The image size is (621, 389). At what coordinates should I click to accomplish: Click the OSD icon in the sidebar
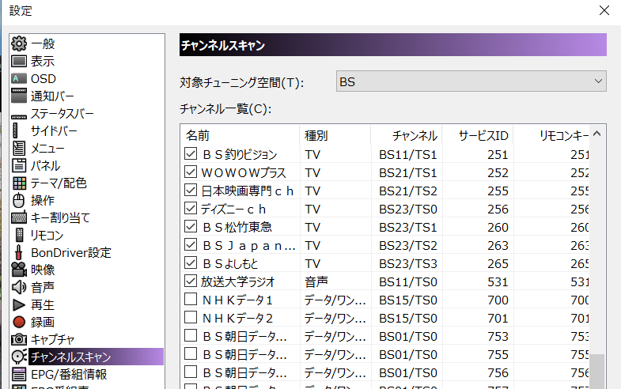[x=19, y=79]
